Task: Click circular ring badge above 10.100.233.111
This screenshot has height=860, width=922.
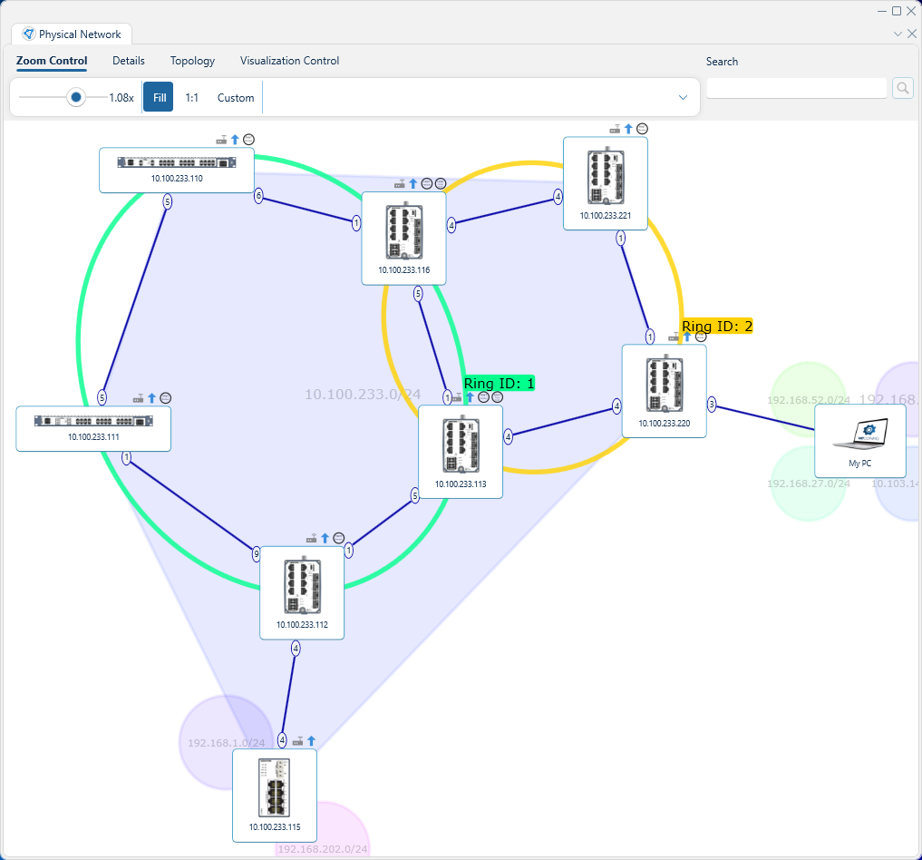Action: pyautogui.click(x=166, y=397)
